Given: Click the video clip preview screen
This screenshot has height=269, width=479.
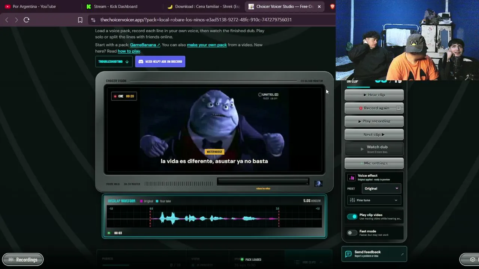Looking at the screenshot, I should 214,130.
